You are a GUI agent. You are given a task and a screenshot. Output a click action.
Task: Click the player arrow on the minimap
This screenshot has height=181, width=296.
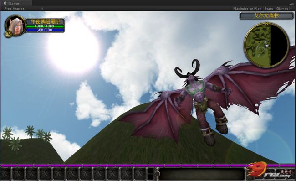point(266,46)
